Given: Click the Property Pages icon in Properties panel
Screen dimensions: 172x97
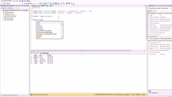Looking at the screenshot, I should 155,11.
